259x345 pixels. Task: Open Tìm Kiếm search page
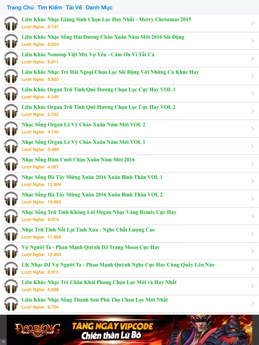coord(50,7)
